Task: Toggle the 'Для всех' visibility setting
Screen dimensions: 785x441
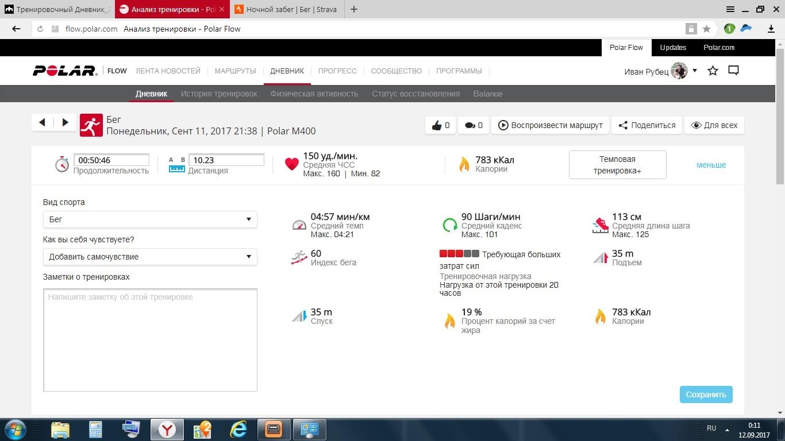Action: coord(714,125)
